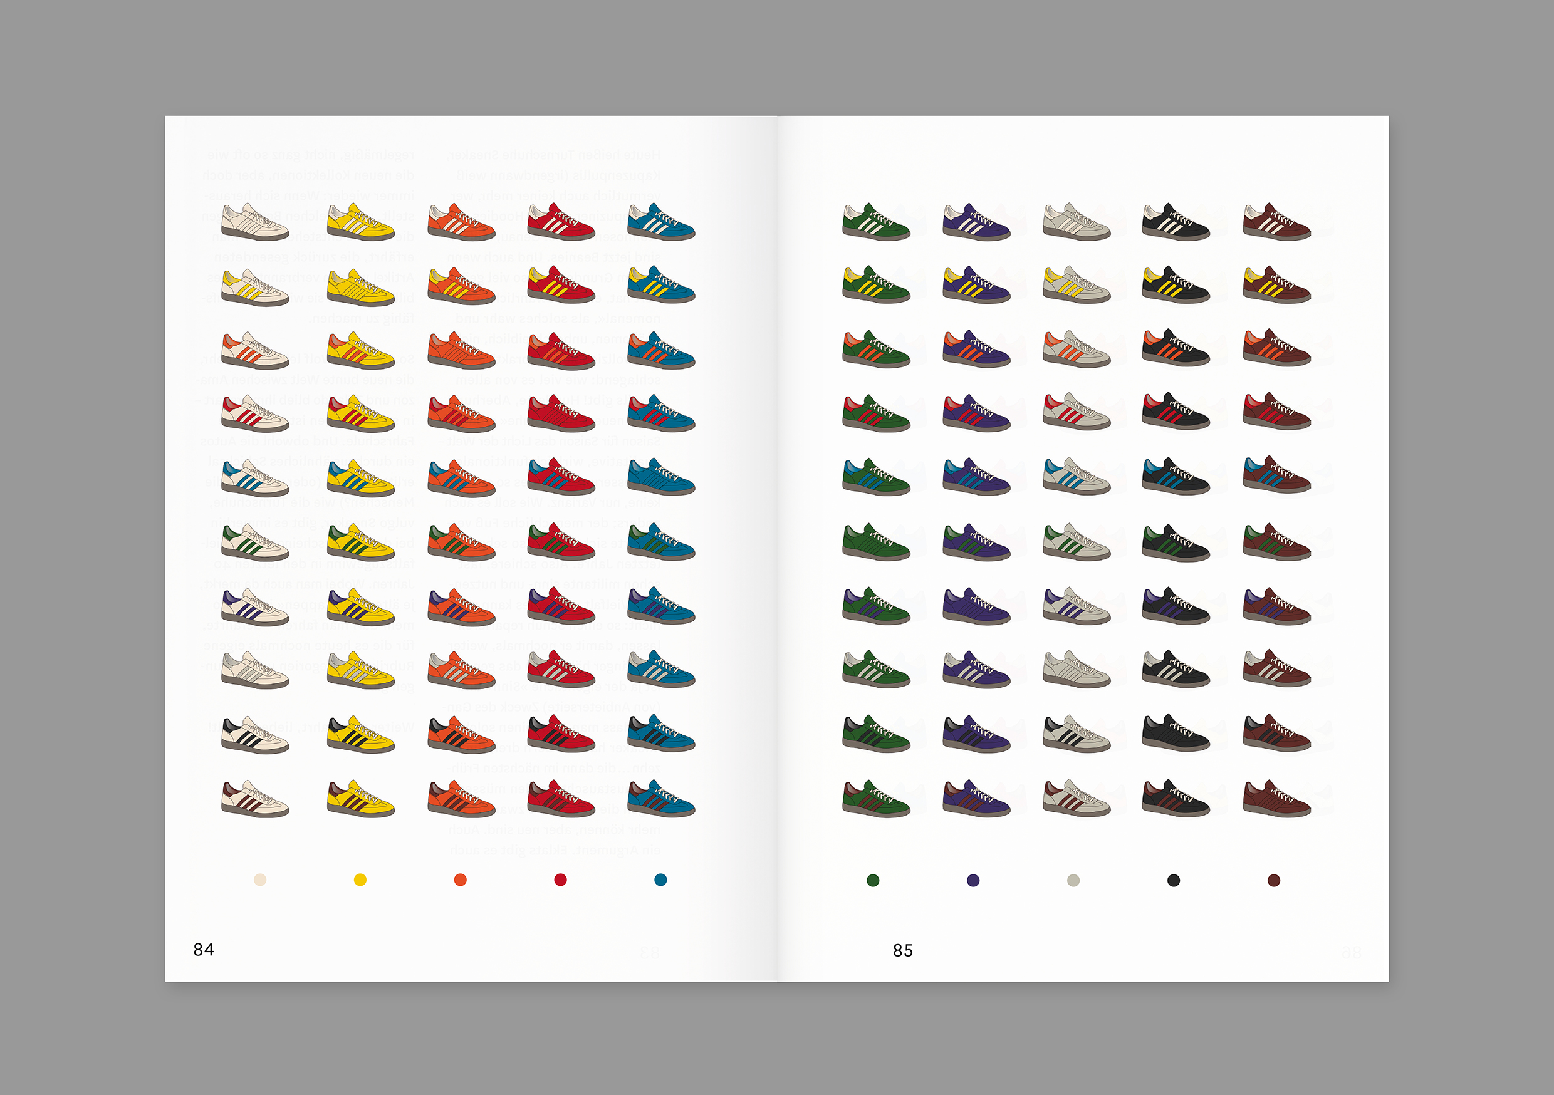This screenshot has height=1095, width=1554.
Task: Select the yellow color dot
Action: coord(360,880)
